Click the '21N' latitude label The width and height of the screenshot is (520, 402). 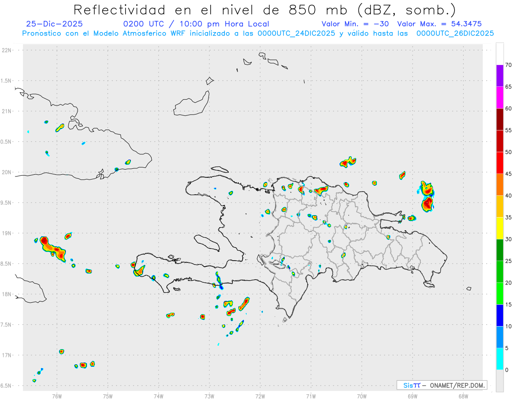click(x=6, y=111)
